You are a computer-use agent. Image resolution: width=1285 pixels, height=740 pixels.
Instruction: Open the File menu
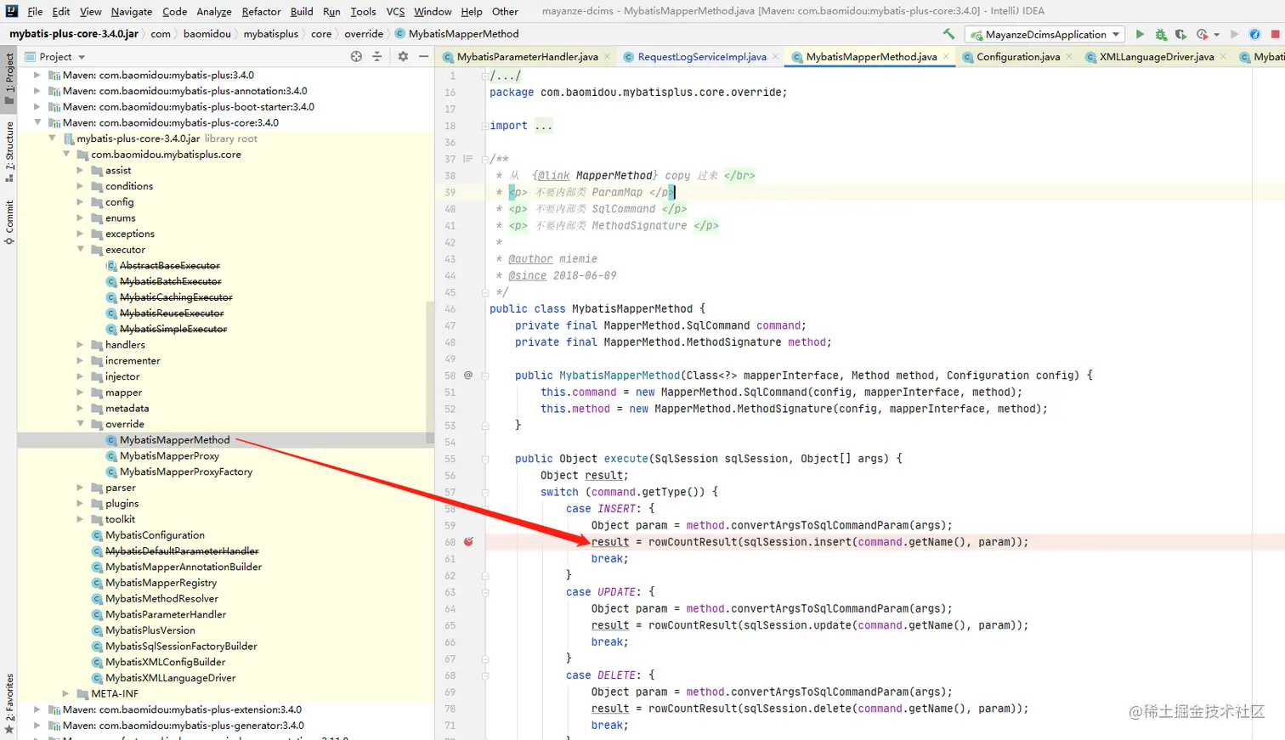[x=35, y=11]
